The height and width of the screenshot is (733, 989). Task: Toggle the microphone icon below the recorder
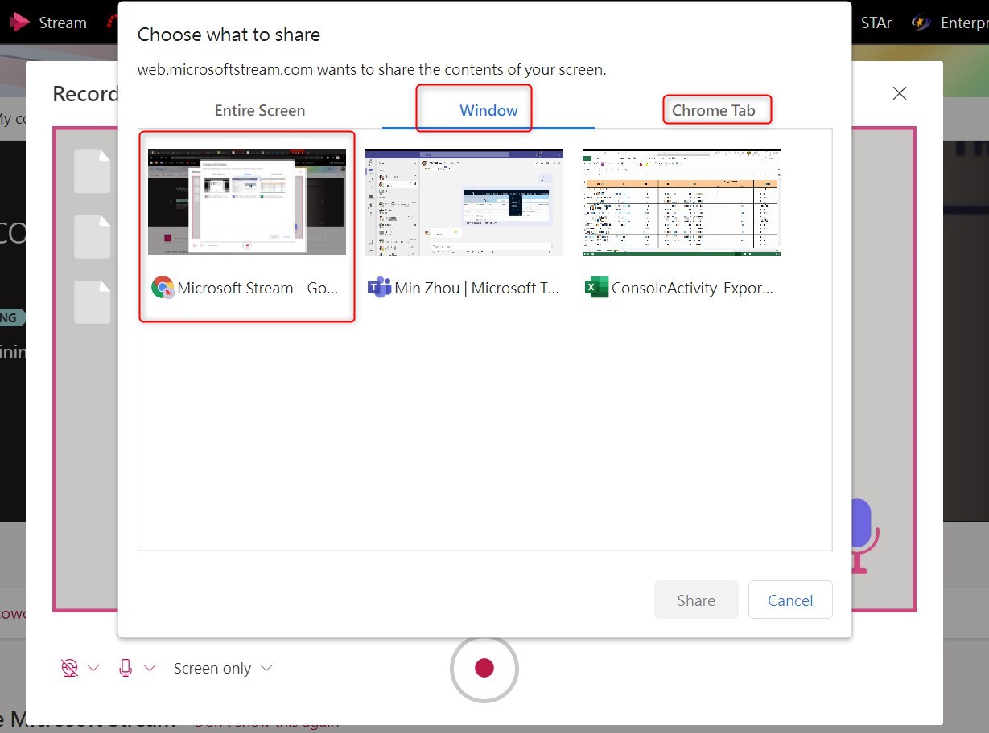(x=126, y=668)
